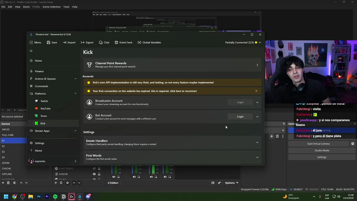Add a scene transition with plus icon

click(272, 136)
